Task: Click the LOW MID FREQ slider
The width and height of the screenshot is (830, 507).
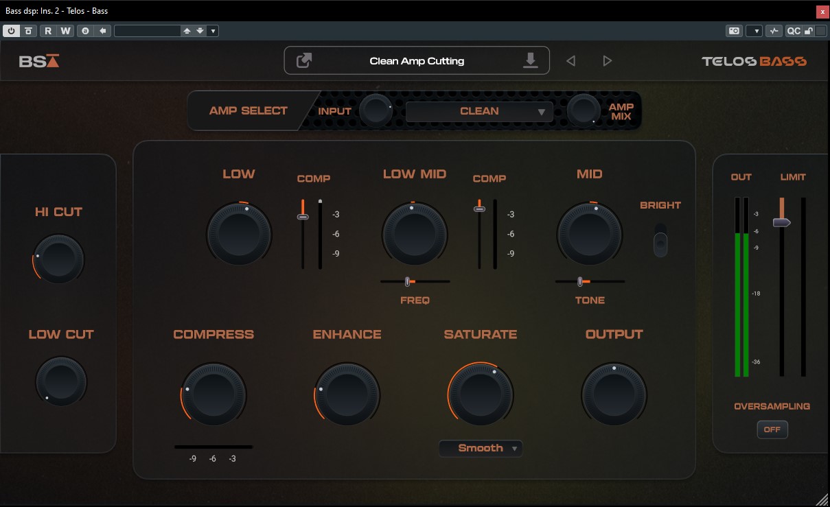Action: (415, 281)
